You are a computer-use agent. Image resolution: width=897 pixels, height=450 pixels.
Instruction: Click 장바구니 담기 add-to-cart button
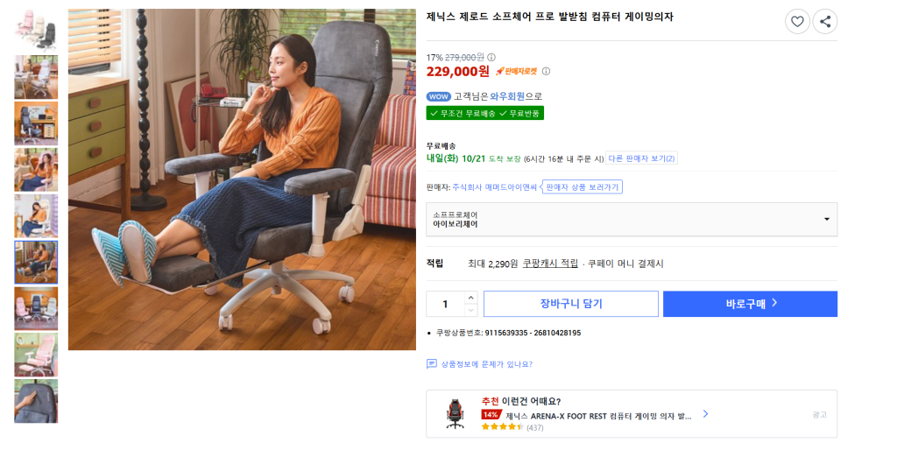(570, 304)
